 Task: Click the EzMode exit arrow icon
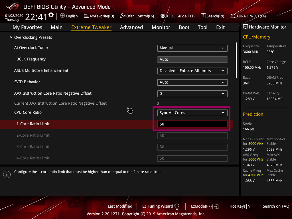click(216, 206)
